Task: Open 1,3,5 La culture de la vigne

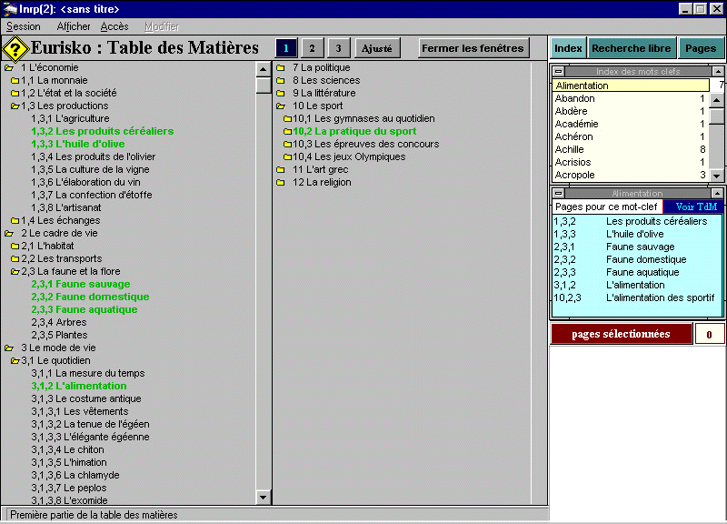Action: tap(90, 169)
